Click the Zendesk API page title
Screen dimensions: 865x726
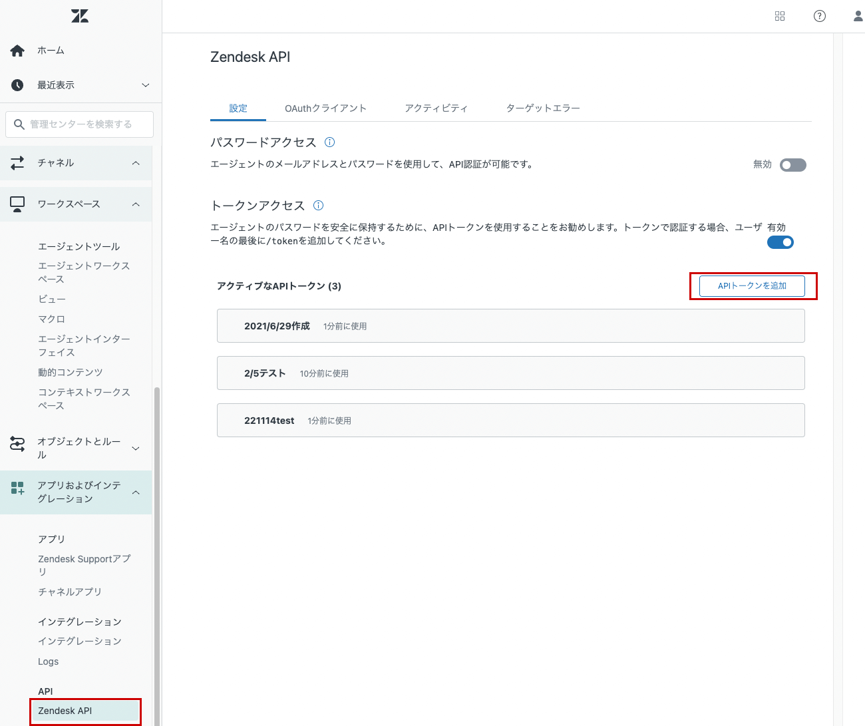[x=250, y=57]
